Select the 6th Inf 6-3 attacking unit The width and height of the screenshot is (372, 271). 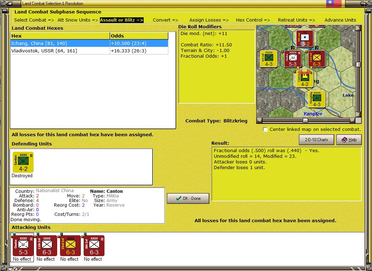point(94,246)
